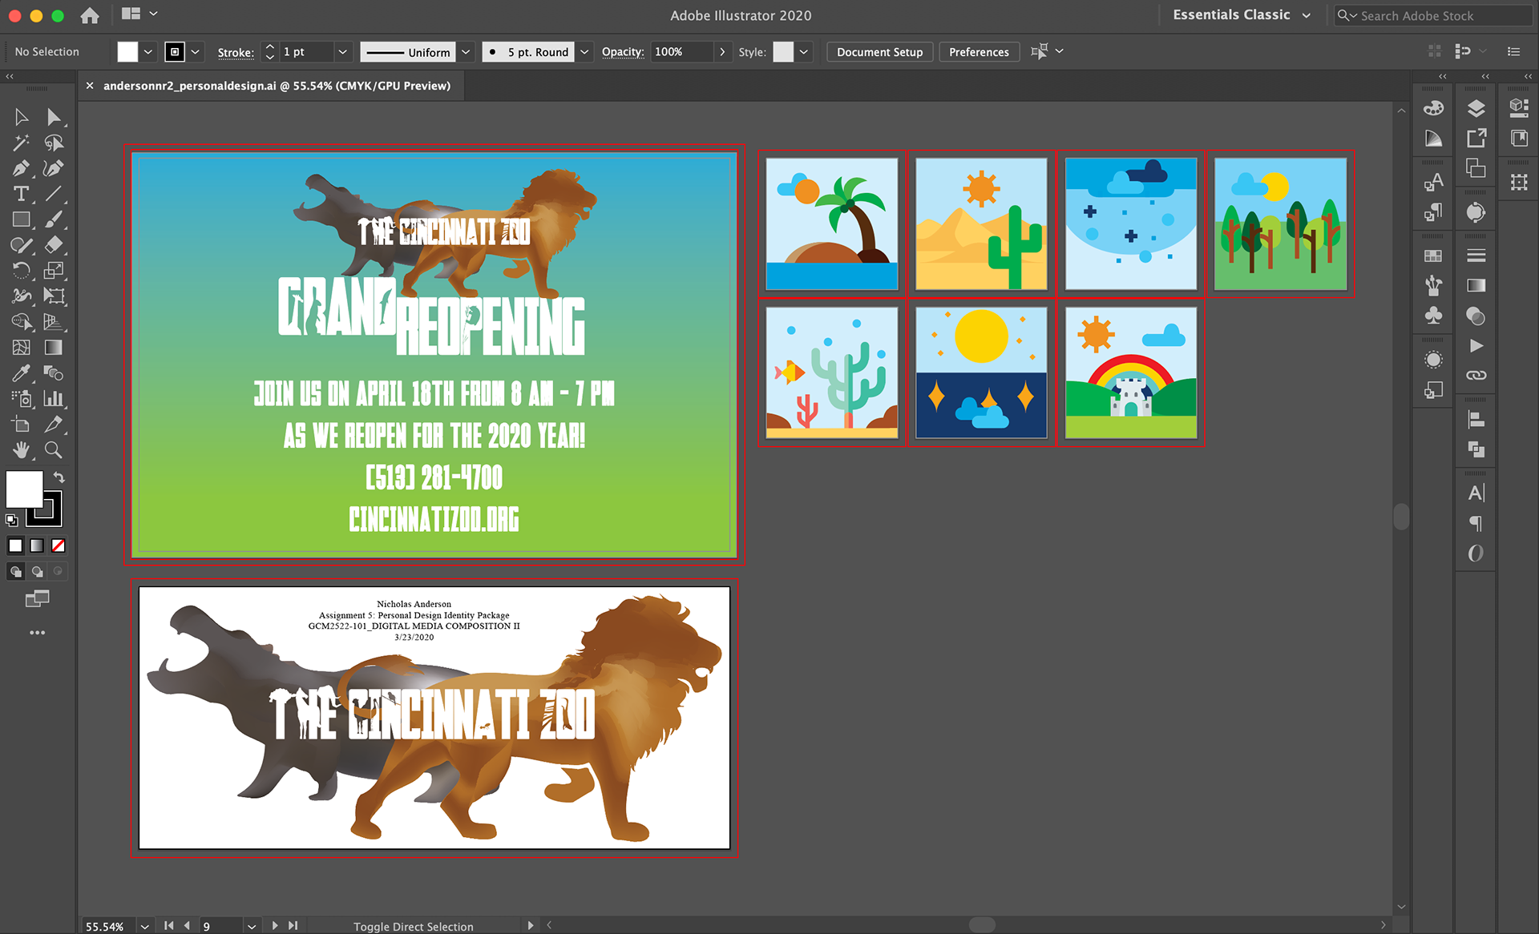Select the andersonnr2_personaldesign.ai document tab
The image size is (1539, 934).
pos(277,86)
